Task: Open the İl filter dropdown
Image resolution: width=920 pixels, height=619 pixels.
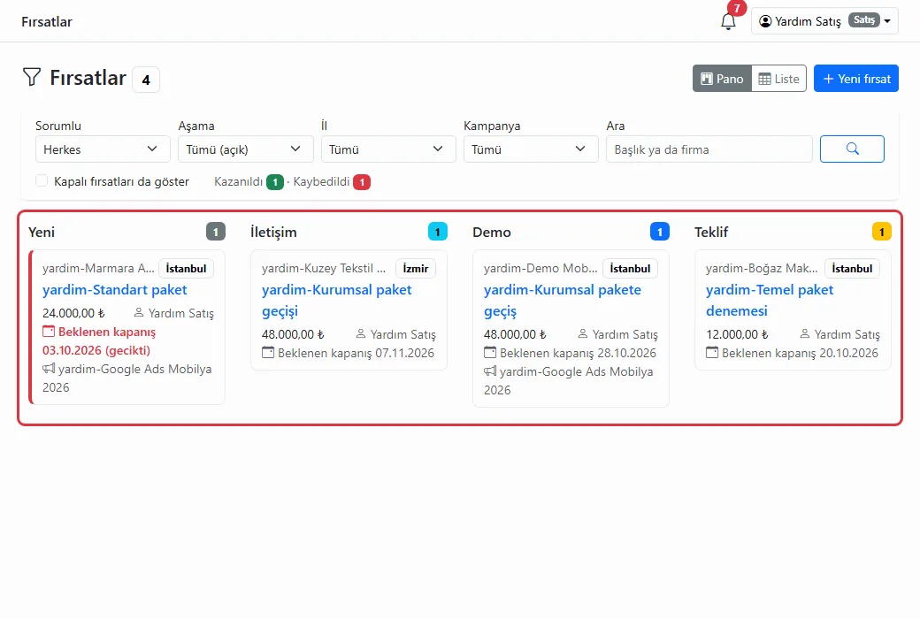Action: [x=388, y=149]
